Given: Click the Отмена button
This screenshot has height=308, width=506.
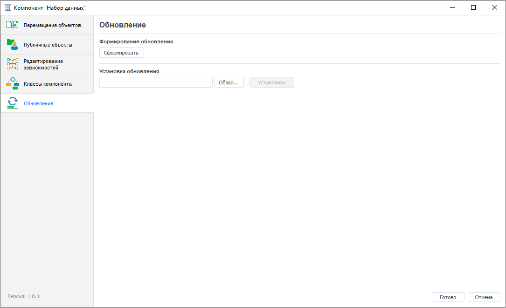Looking at the screenshot, I should pyautogui.click(x=484, y=297).
